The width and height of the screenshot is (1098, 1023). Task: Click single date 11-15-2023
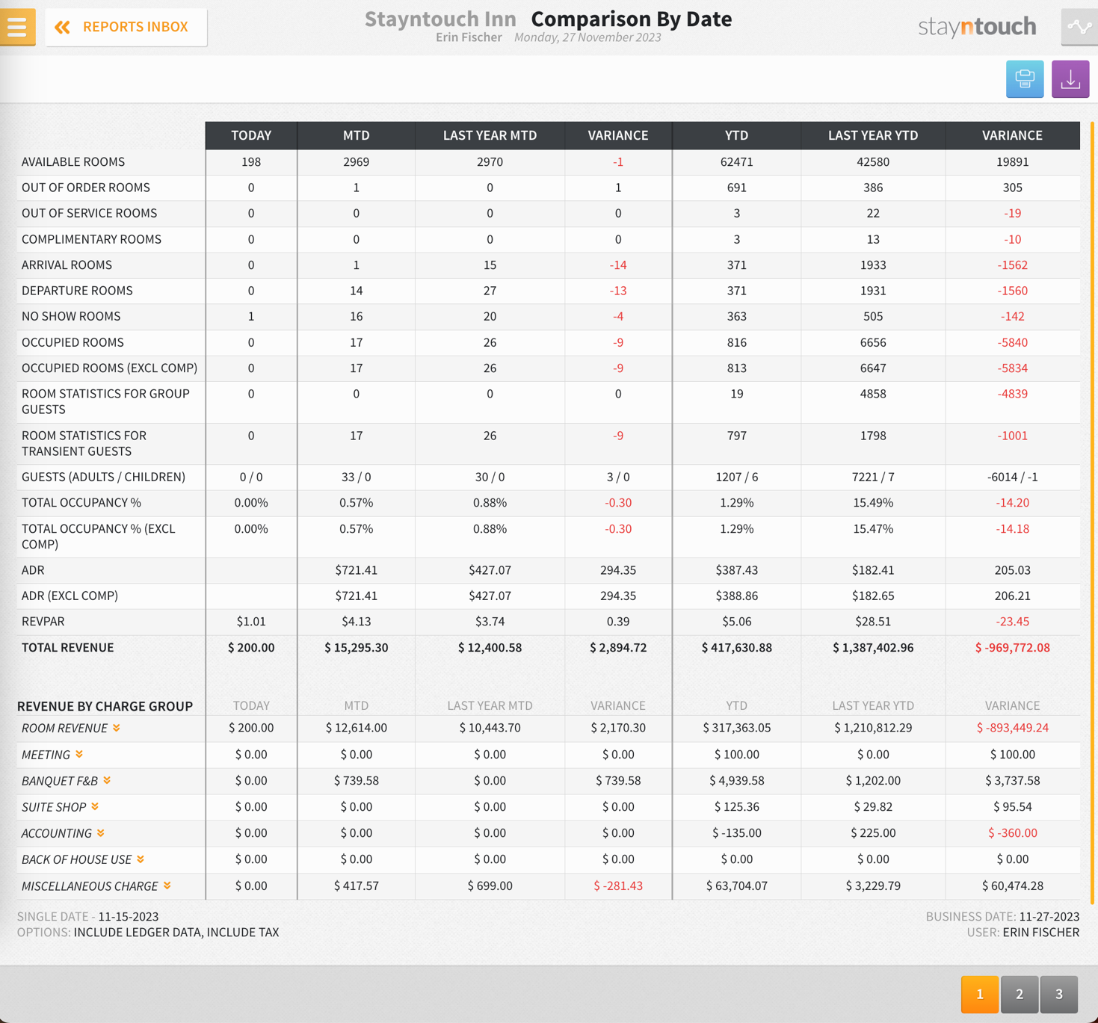point(129,917)
